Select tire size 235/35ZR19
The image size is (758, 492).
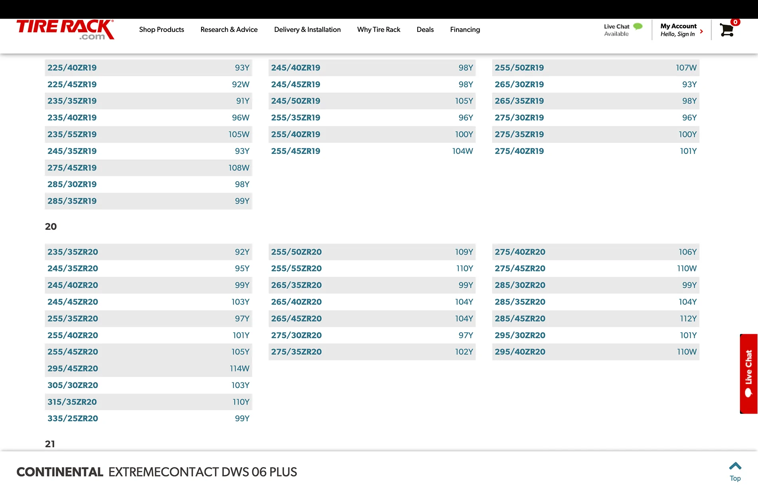[148, 101]
